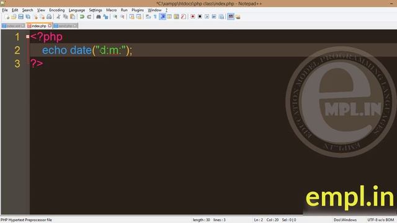The width and height of the screenshot is (397, 223).
Task: Close the first document tab
Action: tap(23, 26)
